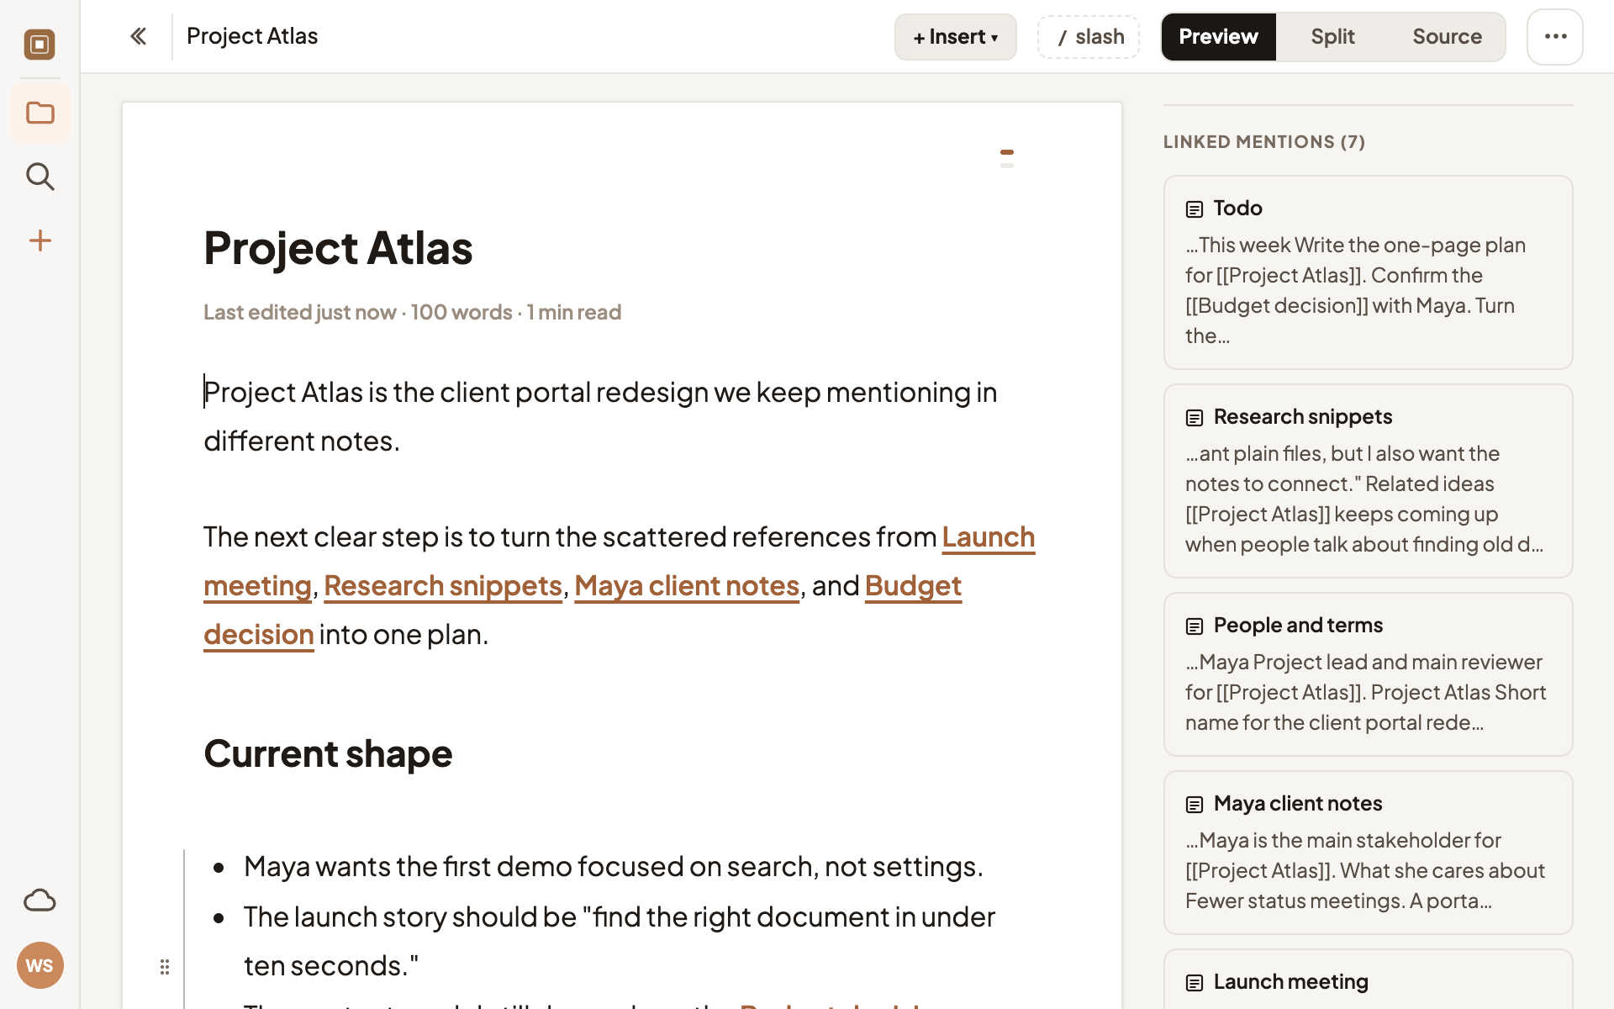Click the note icon beside People and terms

[x=1195, y=626]
